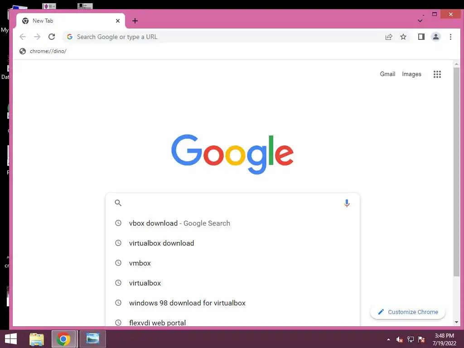
Task: Pick 'windows 98 download for virtualbox' suggestion
Action: click(232, 303)
